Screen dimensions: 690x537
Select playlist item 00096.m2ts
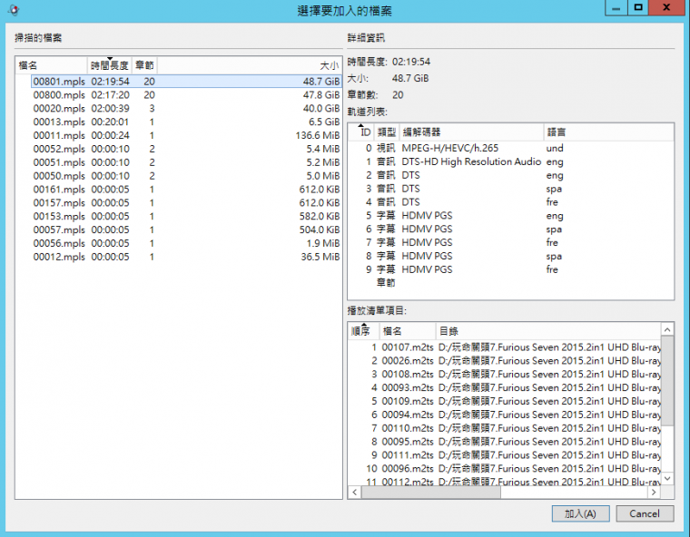point(505,469)
